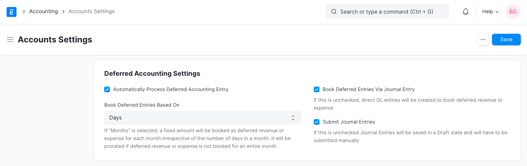Click the Book Deferred Entries Based On label
This screenshot has width=527, height=166.
[142, 105]
